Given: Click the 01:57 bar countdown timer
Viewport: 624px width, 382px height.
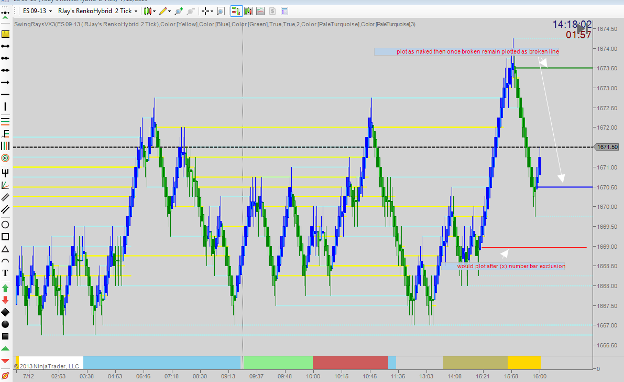Looking at the screenshot, I should (578, 35).
